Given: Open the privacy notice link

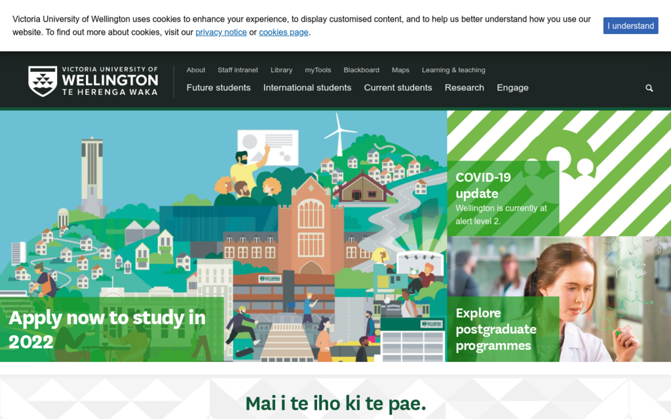Looking at the screenshot, I should pos(221,32).
